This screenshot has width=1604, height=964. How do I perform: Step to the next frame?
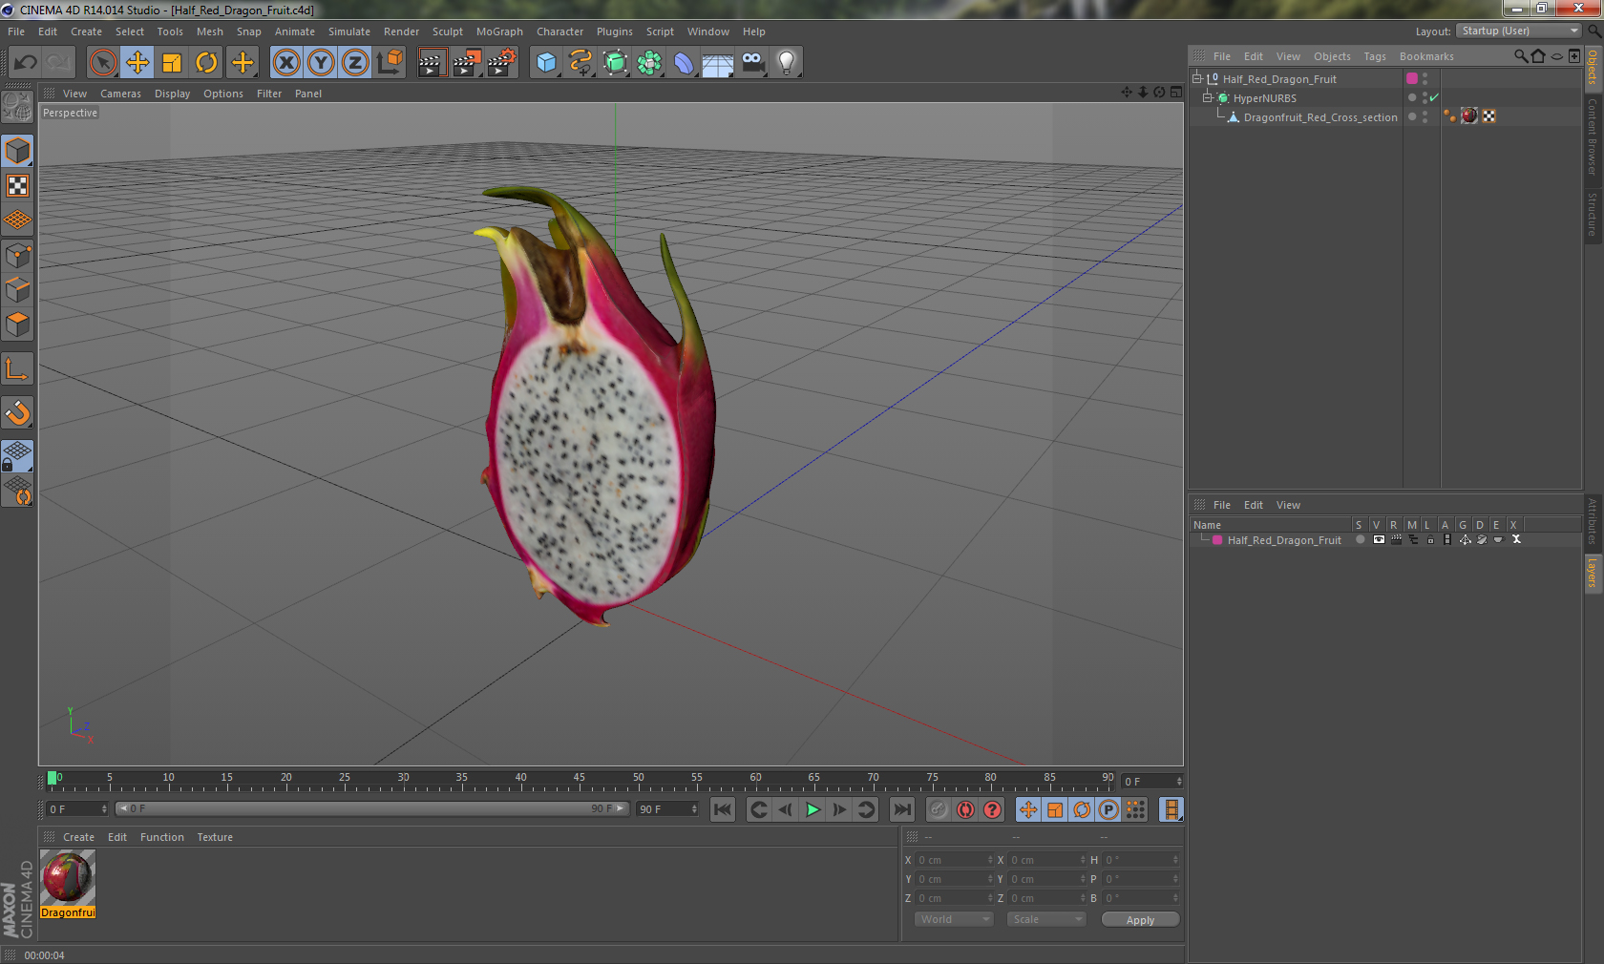839,809
